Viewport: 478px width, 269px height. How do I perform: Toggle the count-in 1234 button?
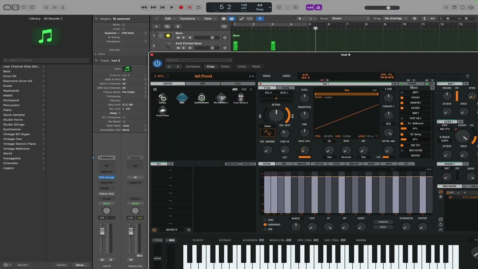click(x=310, y=7)
